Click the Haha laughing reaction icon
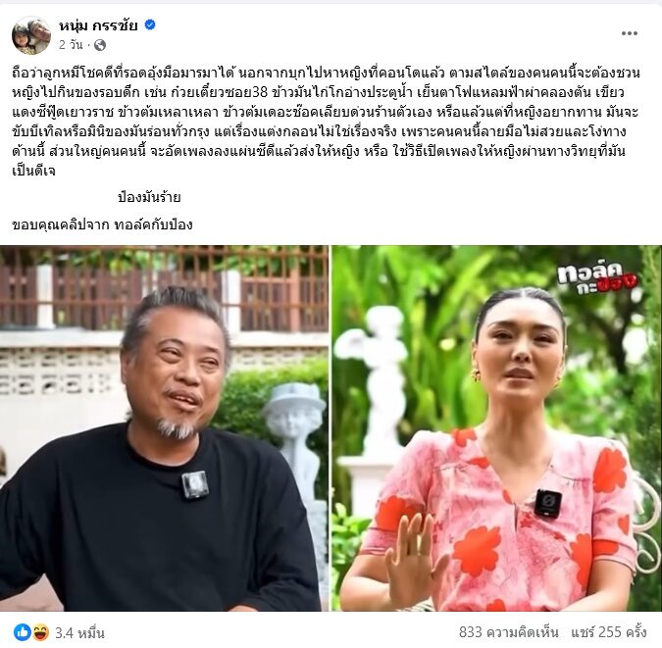 pyautogui.click(x=39, y=632)
